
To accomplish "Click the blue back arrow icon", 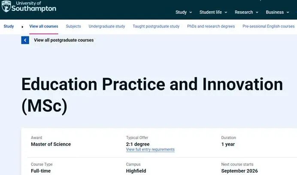I will pyautogui.click(x=25, y=40).
